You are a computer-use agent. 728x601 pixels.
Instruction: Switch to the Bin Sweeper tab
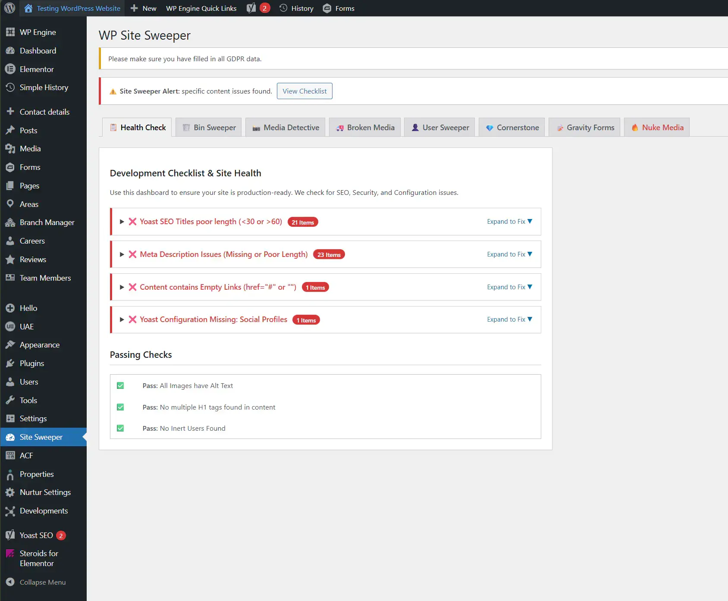pyautogui.click(x=210, y=128)
